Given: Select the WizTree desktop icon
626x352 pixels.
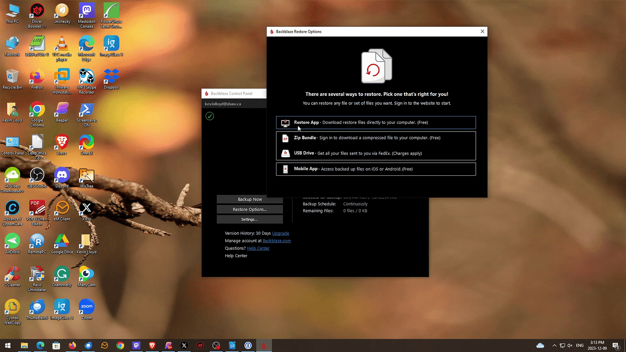Looking at the screenshot, I should click(x=87, y=178).
